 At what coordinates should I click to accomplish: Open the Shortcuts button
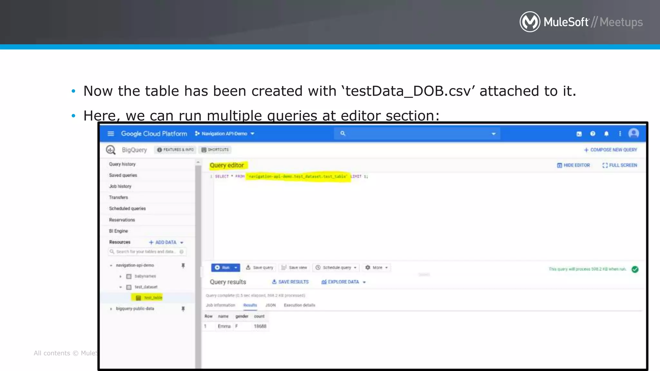pyautogui.click(x=215, y=150)
